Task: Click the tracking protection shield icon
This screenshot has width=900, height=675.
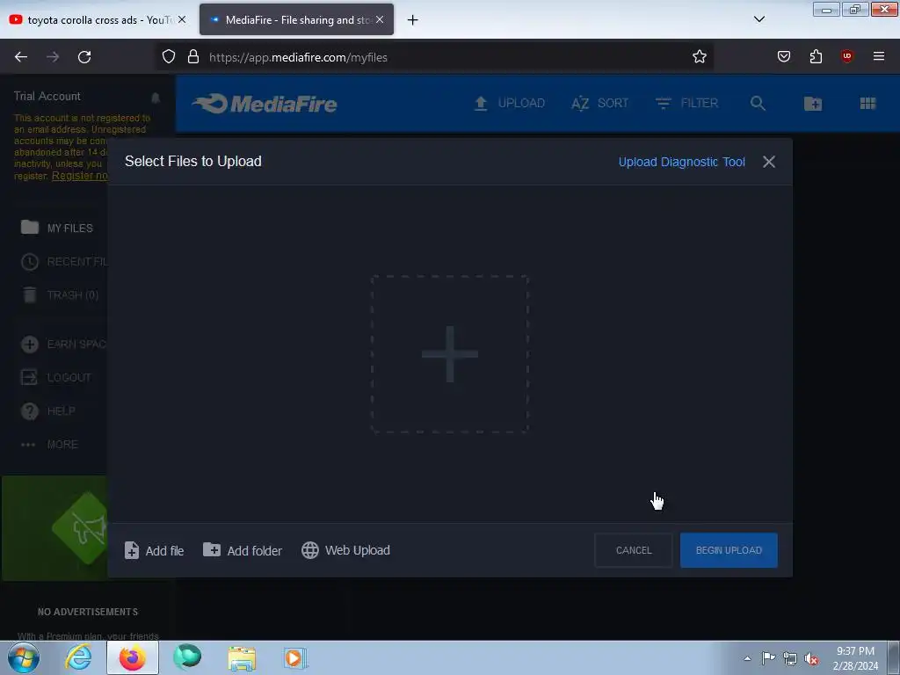Action: pos(168,57)
